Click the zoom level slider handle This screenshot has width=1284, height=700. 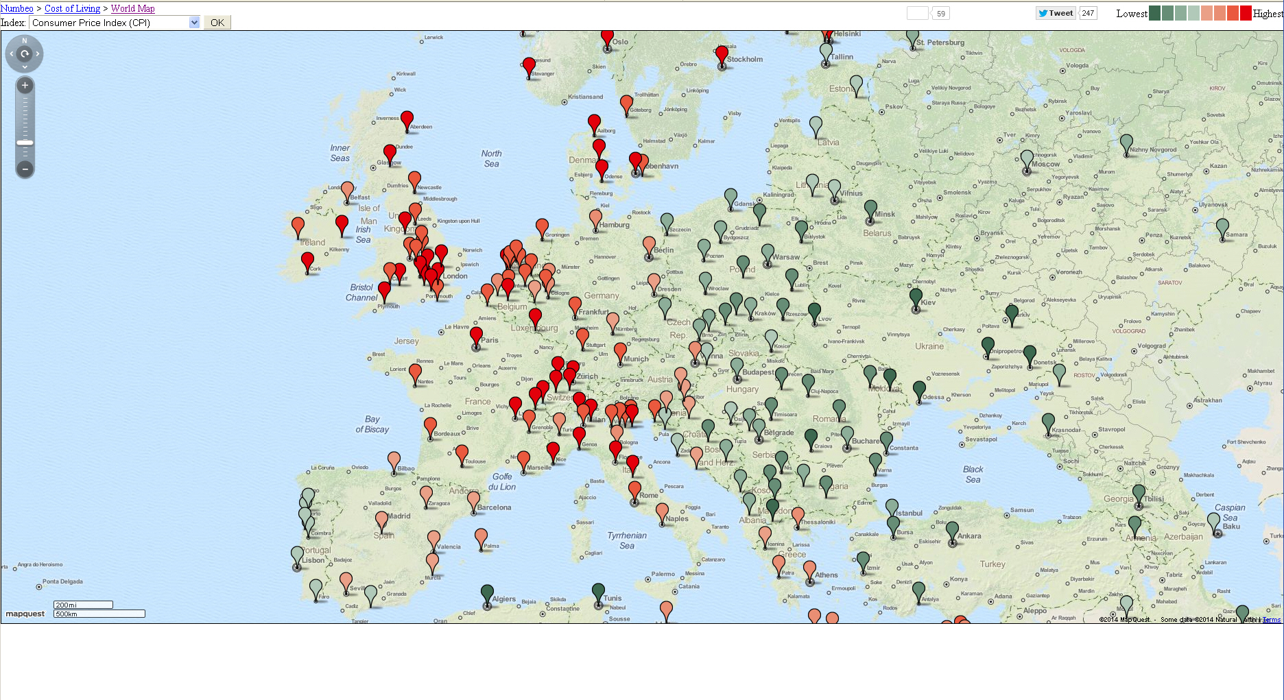click(25, 143)
